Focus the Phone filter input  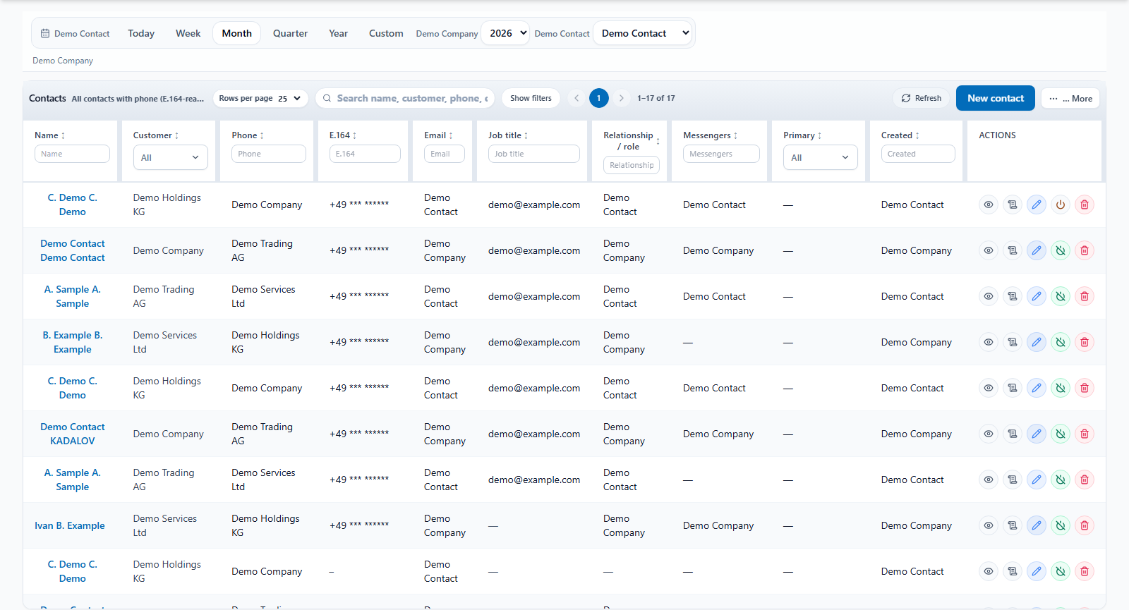pyautogui.click(x=269, y=154)
